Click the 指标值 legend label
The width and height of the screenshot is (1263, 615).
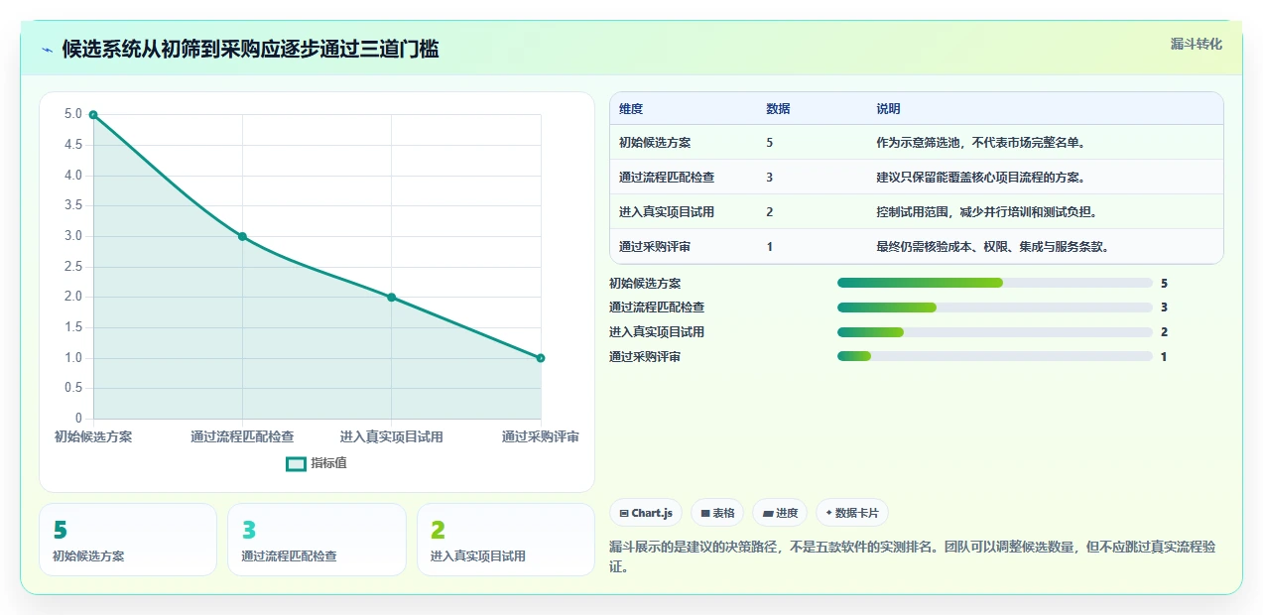click(x=328, y=463)
